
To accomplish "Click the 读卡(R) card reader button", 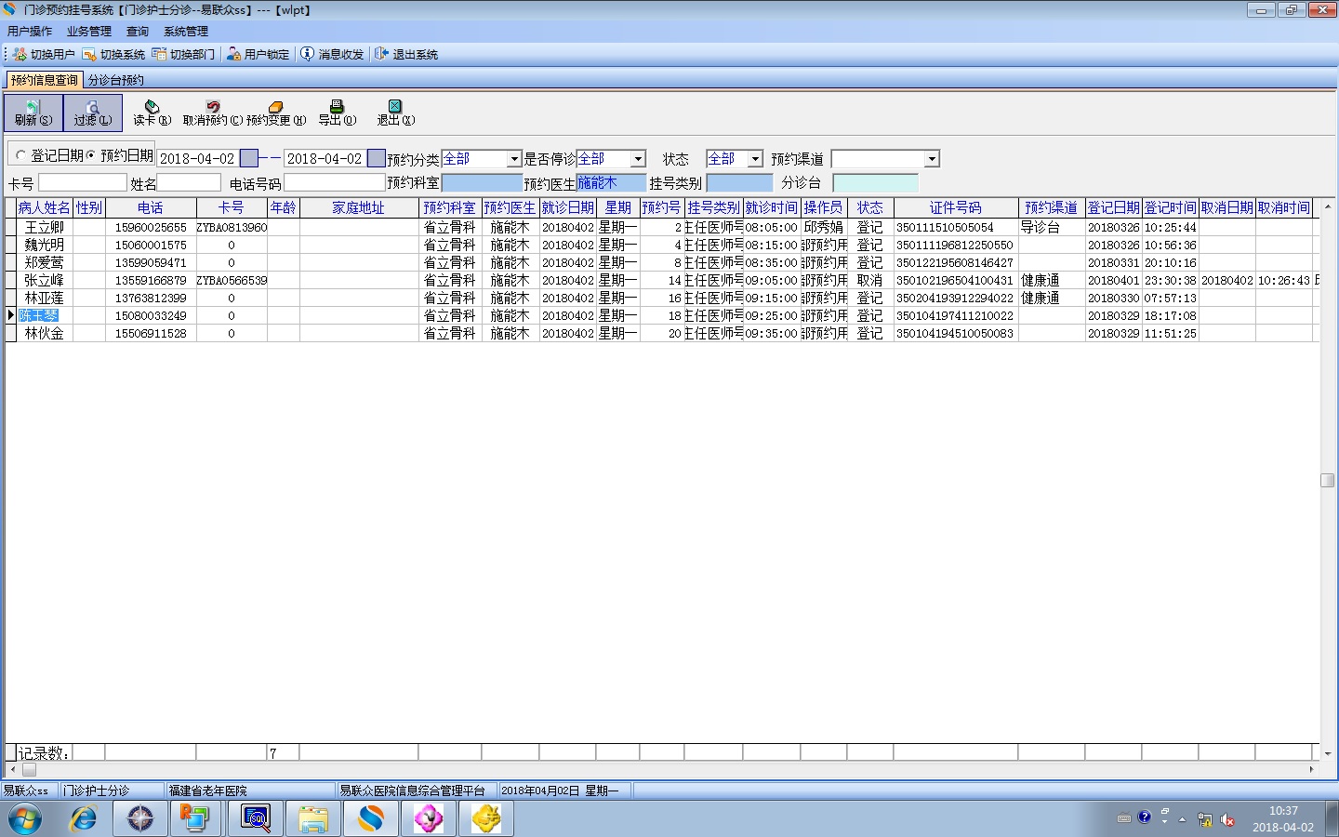I will point(152,113).
